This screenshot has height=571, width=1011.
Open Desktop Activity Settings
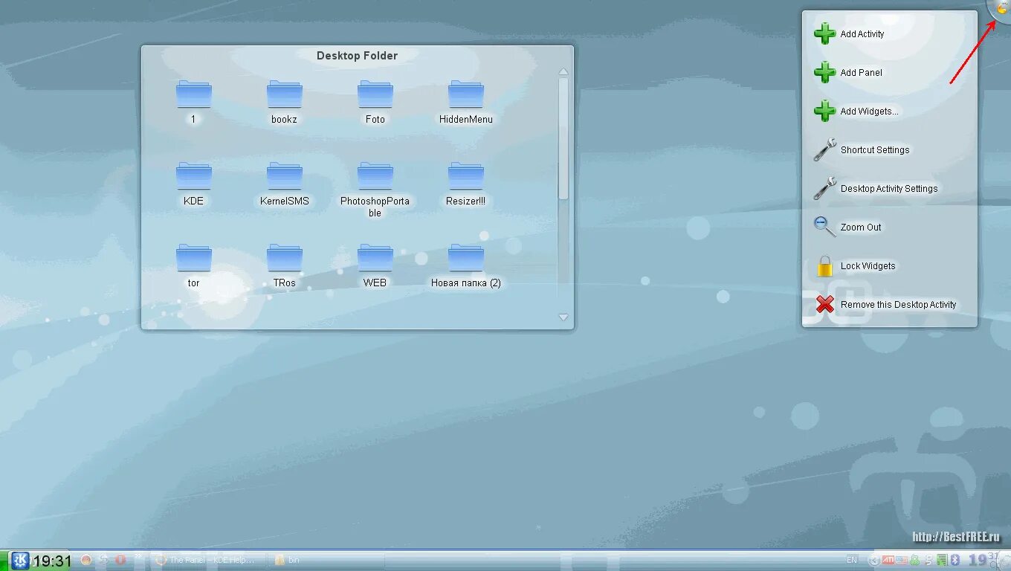coord(876,188)
